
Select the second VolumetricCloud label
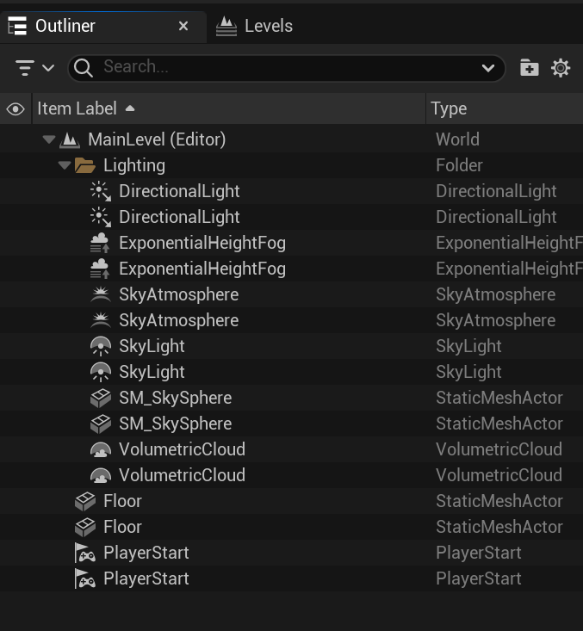click(x=182, y=475)
